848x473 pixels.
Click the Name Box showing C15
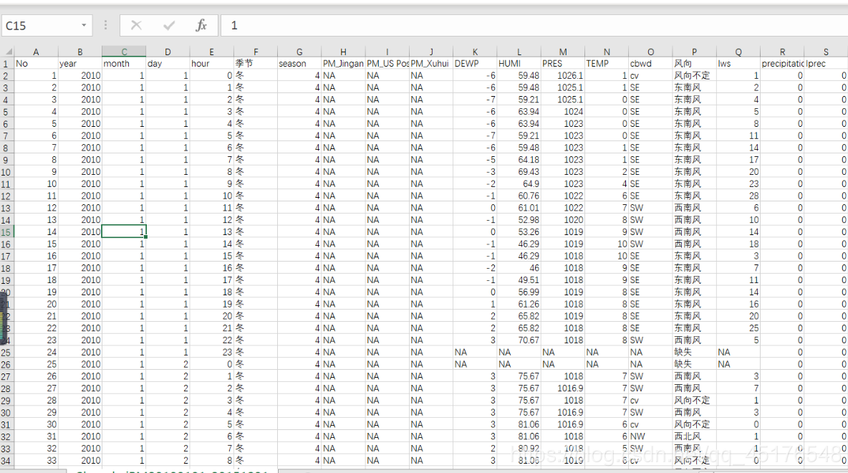pyautogui.click(x=41, y=25)
